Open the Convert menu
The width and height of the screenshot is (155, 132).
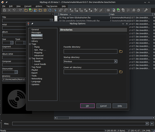tap(28, 6)
